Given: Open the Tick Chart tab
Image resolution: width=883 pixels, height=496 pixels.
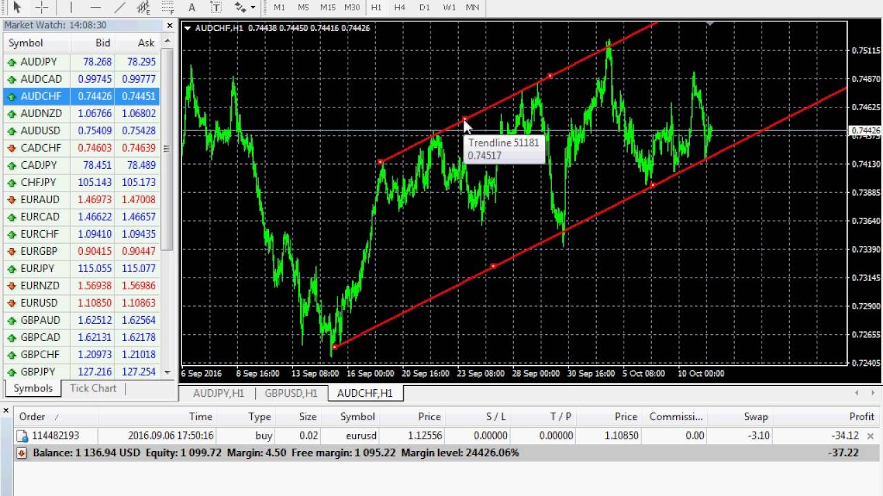Looking at the screenshot, I should [x=92, y=389].
